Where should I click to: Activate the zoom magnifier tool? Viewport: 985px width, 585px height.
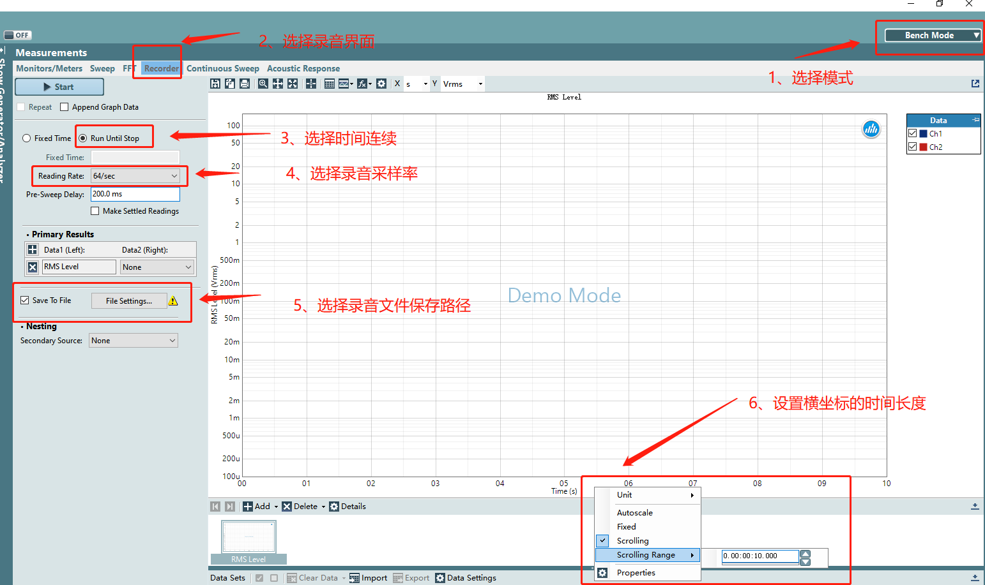click(263, 84)
